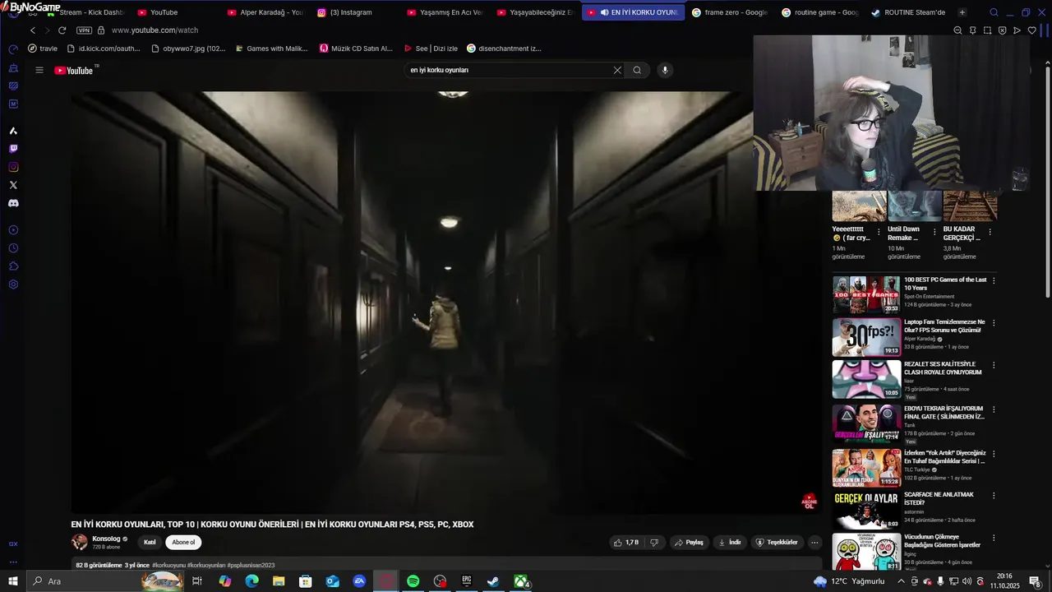1052x592 pixels.
Task: Open the YouTube hamburger guide menu
Action: (39, 70)
